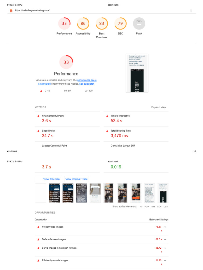The image size is (203, 270).
Task: Open the See calculator link
Action: point(87,84)
